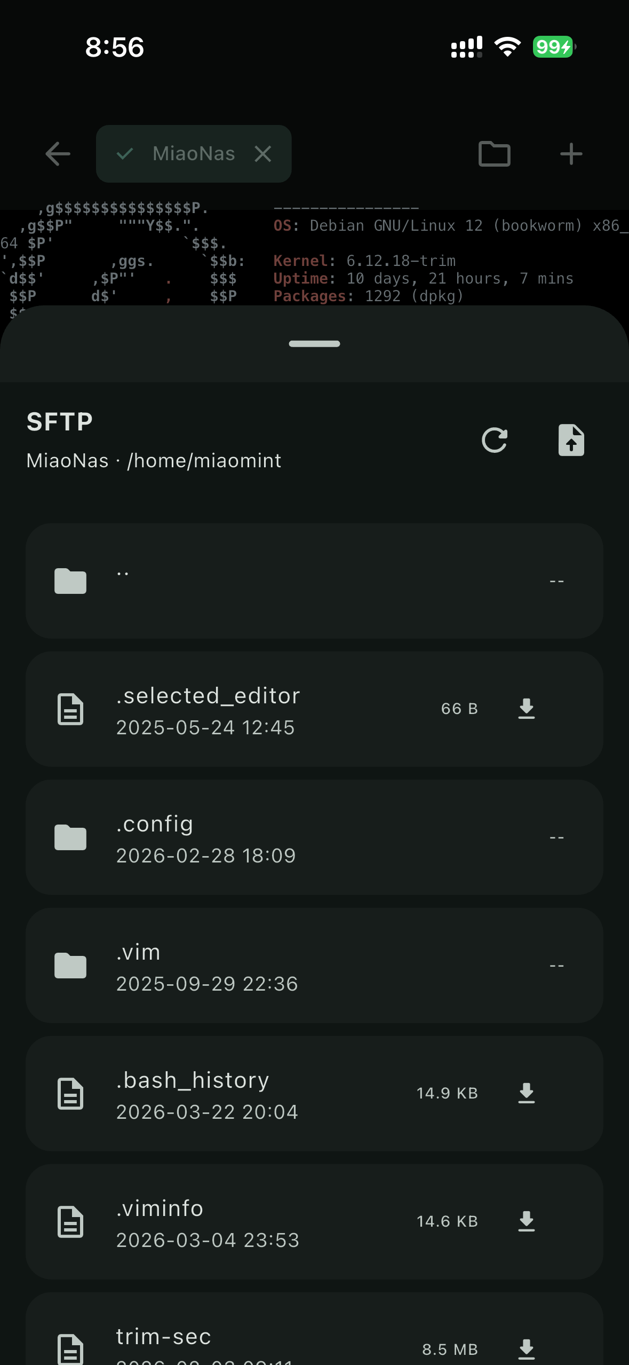Download the .viminfo file
The image size is (629, 1365).
pos(526,1221)
